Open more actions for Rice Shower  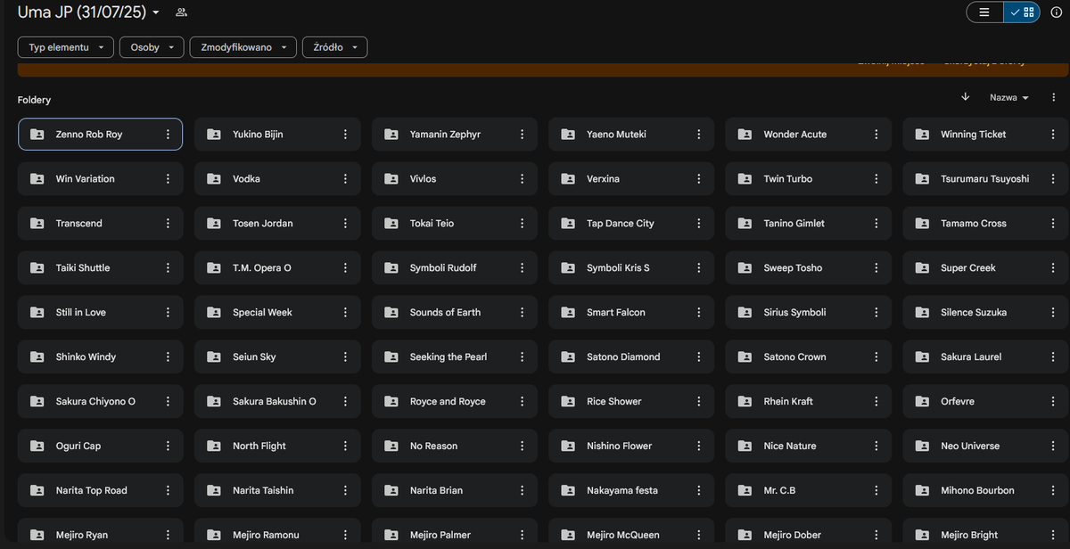click(x=699, y=402)
